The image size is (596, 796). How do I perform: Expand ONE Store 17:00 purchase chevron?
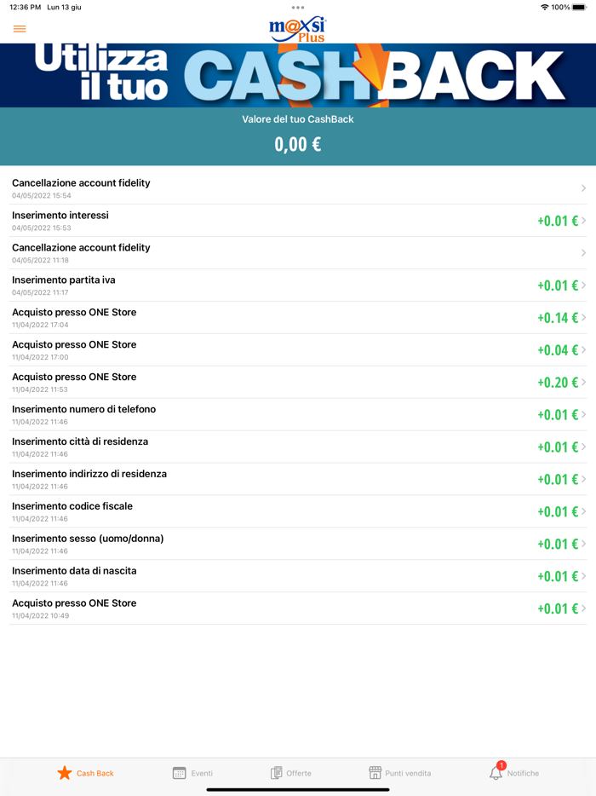click(x=583, y=349)
